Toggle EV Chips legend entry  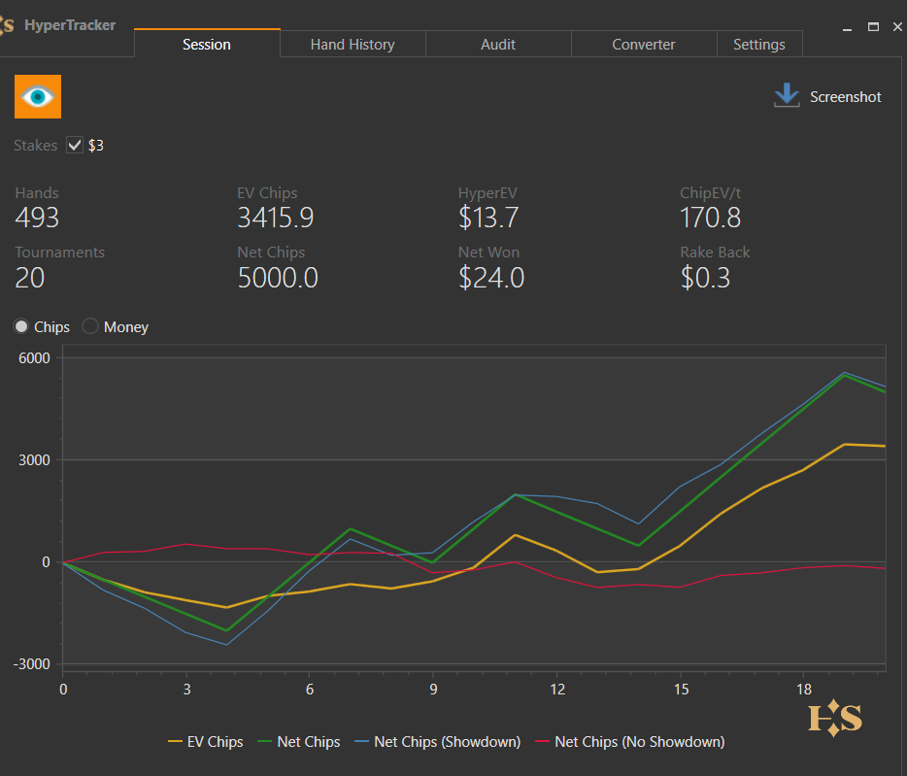coord(205,742)
